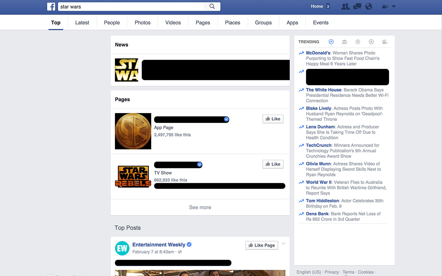Click the 662,933 like this text

(x=171, y=180)
